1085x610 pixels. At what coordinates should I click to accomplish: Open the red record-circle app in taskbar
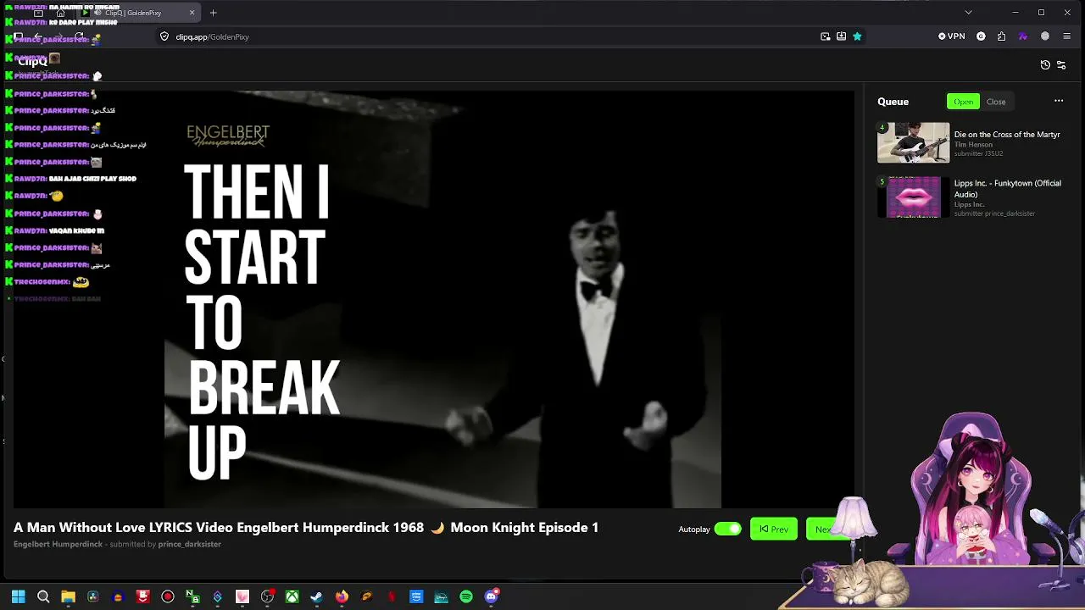coord(168,596)
